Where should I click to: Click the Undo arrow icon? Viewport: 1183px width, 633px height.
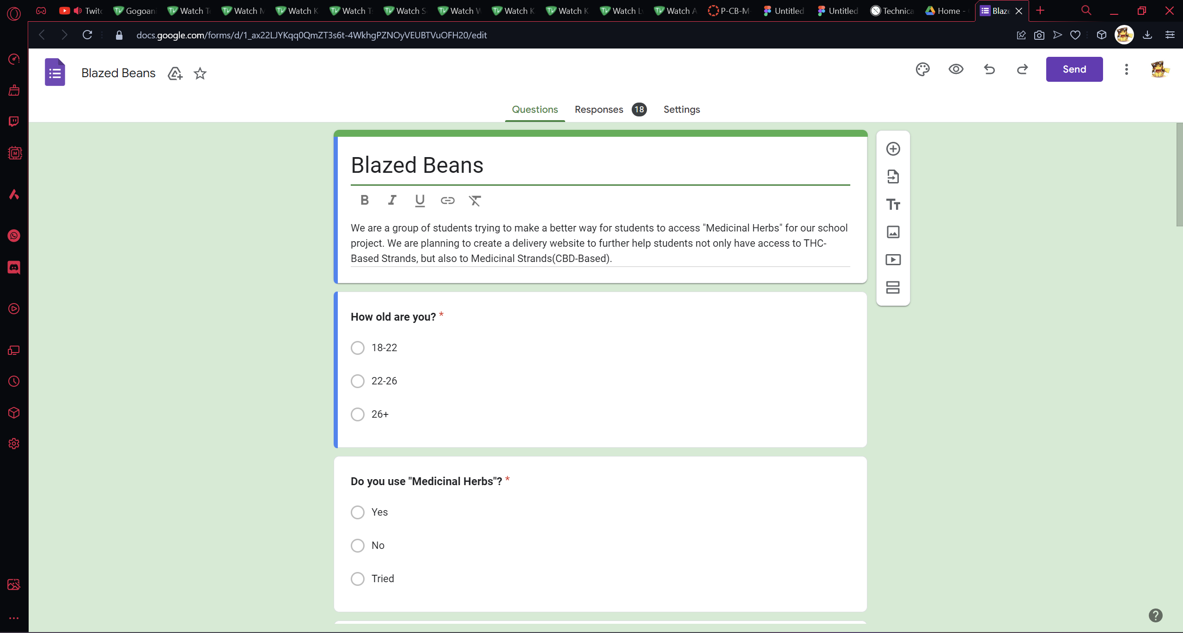[x=989, y=69]
